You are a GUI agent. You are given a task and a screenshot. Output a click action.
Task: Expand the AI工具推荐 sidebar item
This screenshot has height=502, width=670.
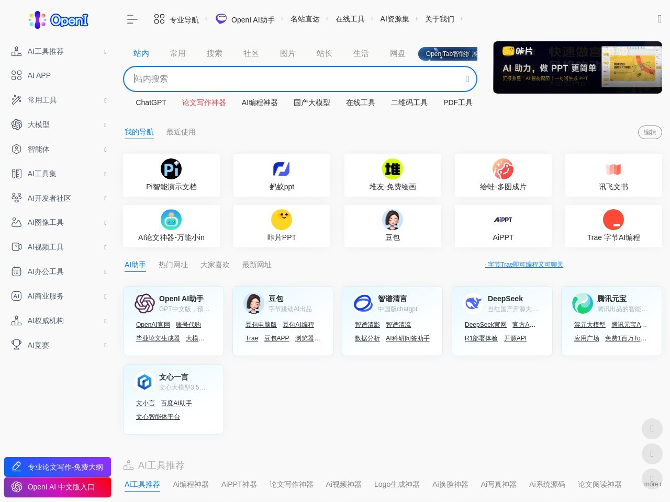pos(58,51)
